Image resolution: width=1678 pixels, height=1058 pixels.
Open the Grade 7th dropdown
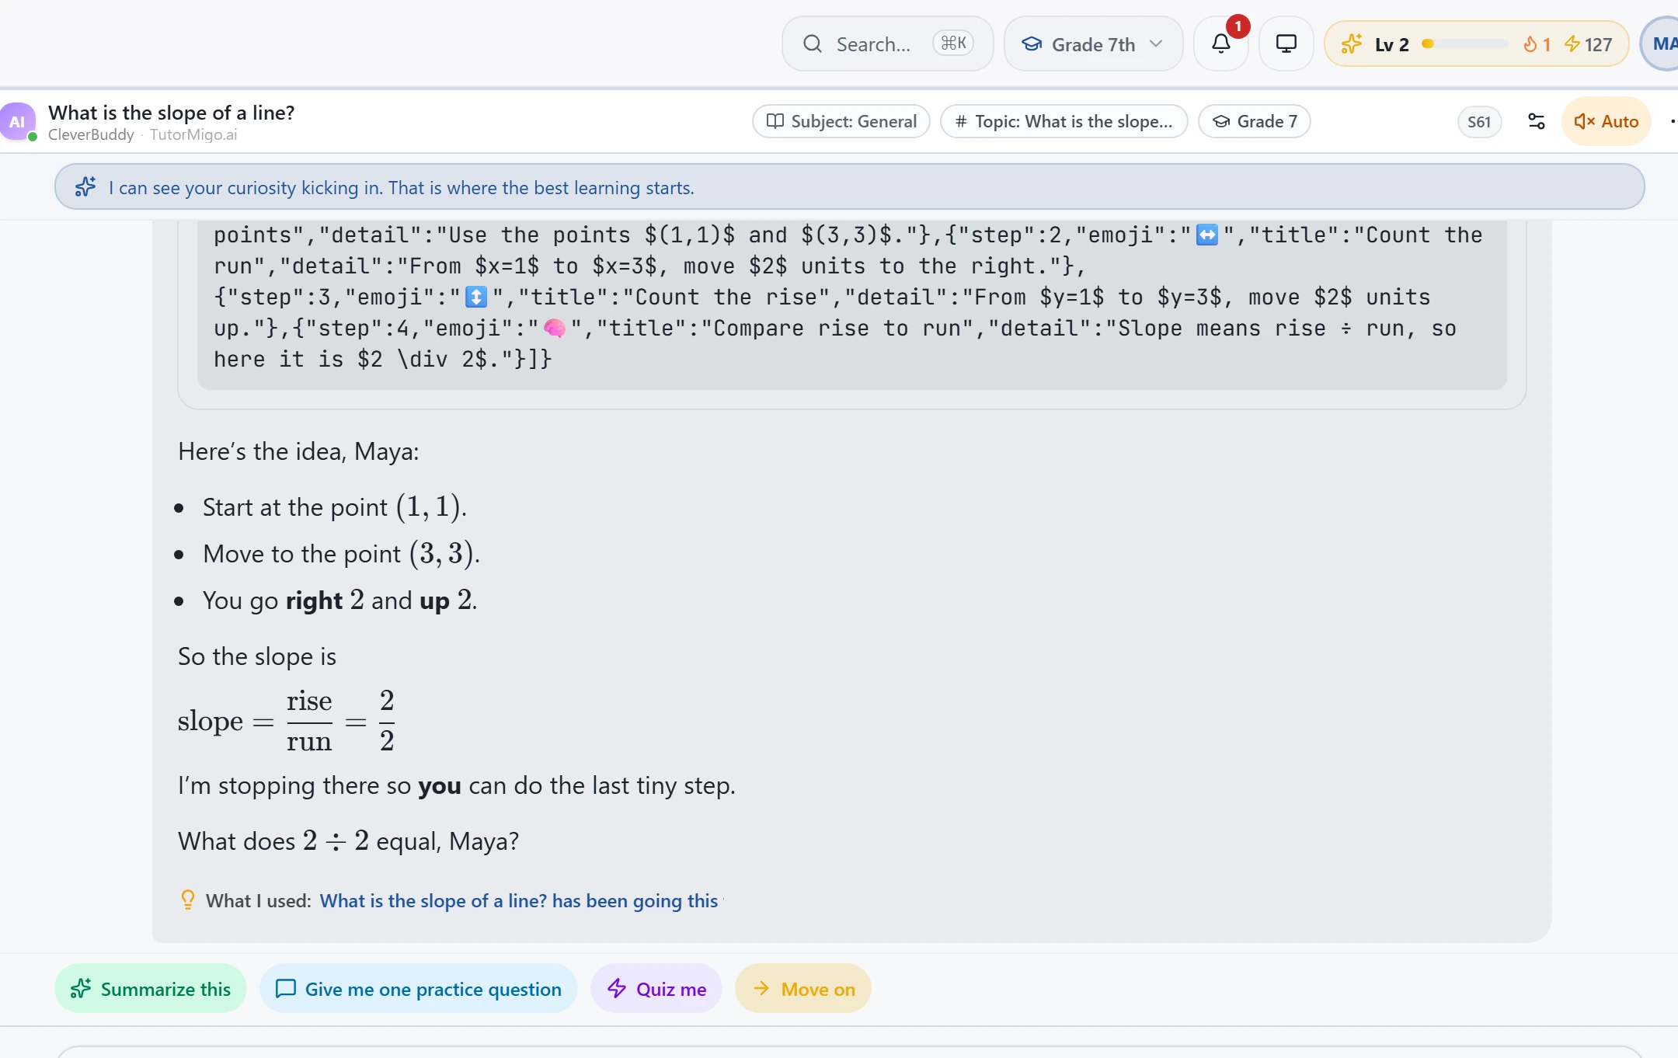point(1093,44)
